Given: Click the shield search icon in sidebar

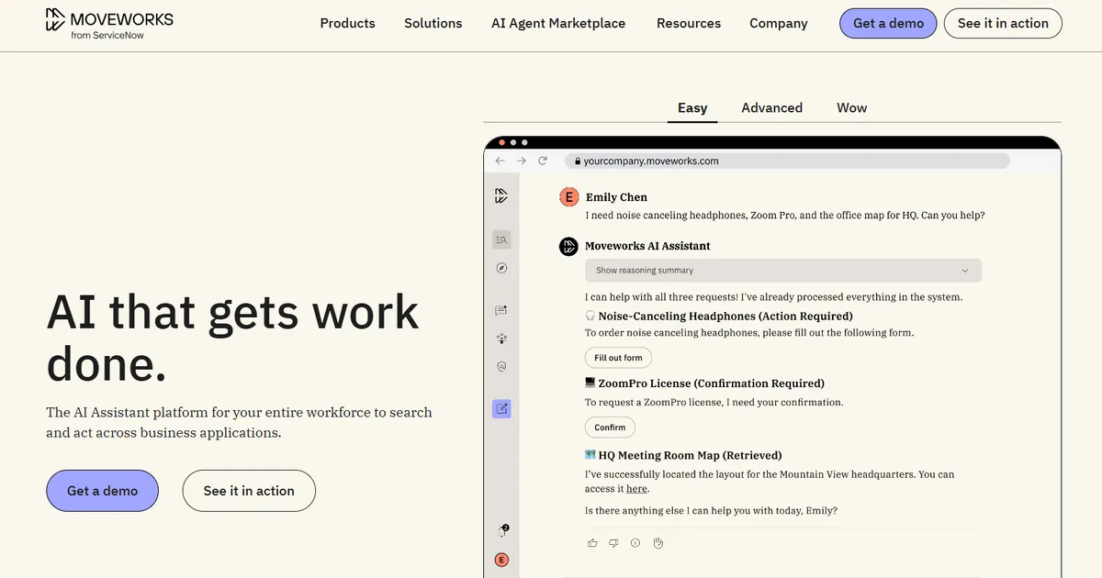Looking at the screenshot, I should coord(501,366).
